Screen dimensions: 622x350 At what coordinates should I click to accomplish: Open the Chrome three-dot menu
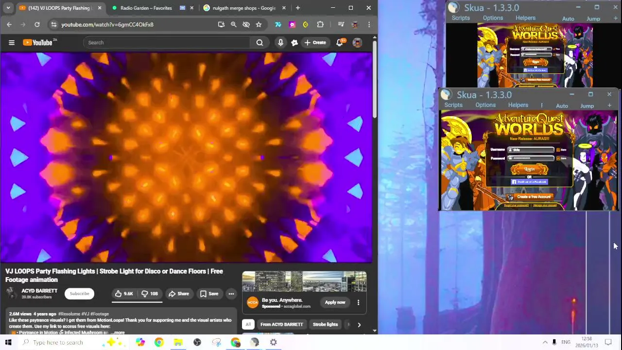click(x=369, y=24)
